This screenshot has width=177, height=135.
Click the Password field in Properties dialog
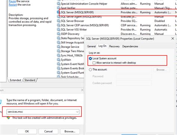pyautogui.click(x=134, y=76)
